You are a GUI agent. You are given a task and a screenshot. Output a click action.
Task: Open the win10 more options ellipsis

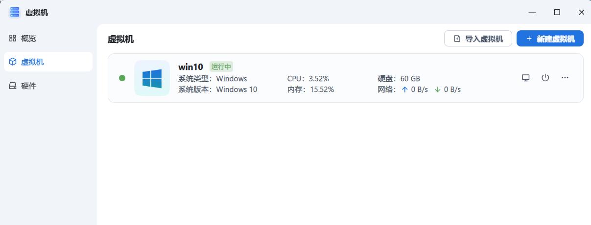click(565, 78)
